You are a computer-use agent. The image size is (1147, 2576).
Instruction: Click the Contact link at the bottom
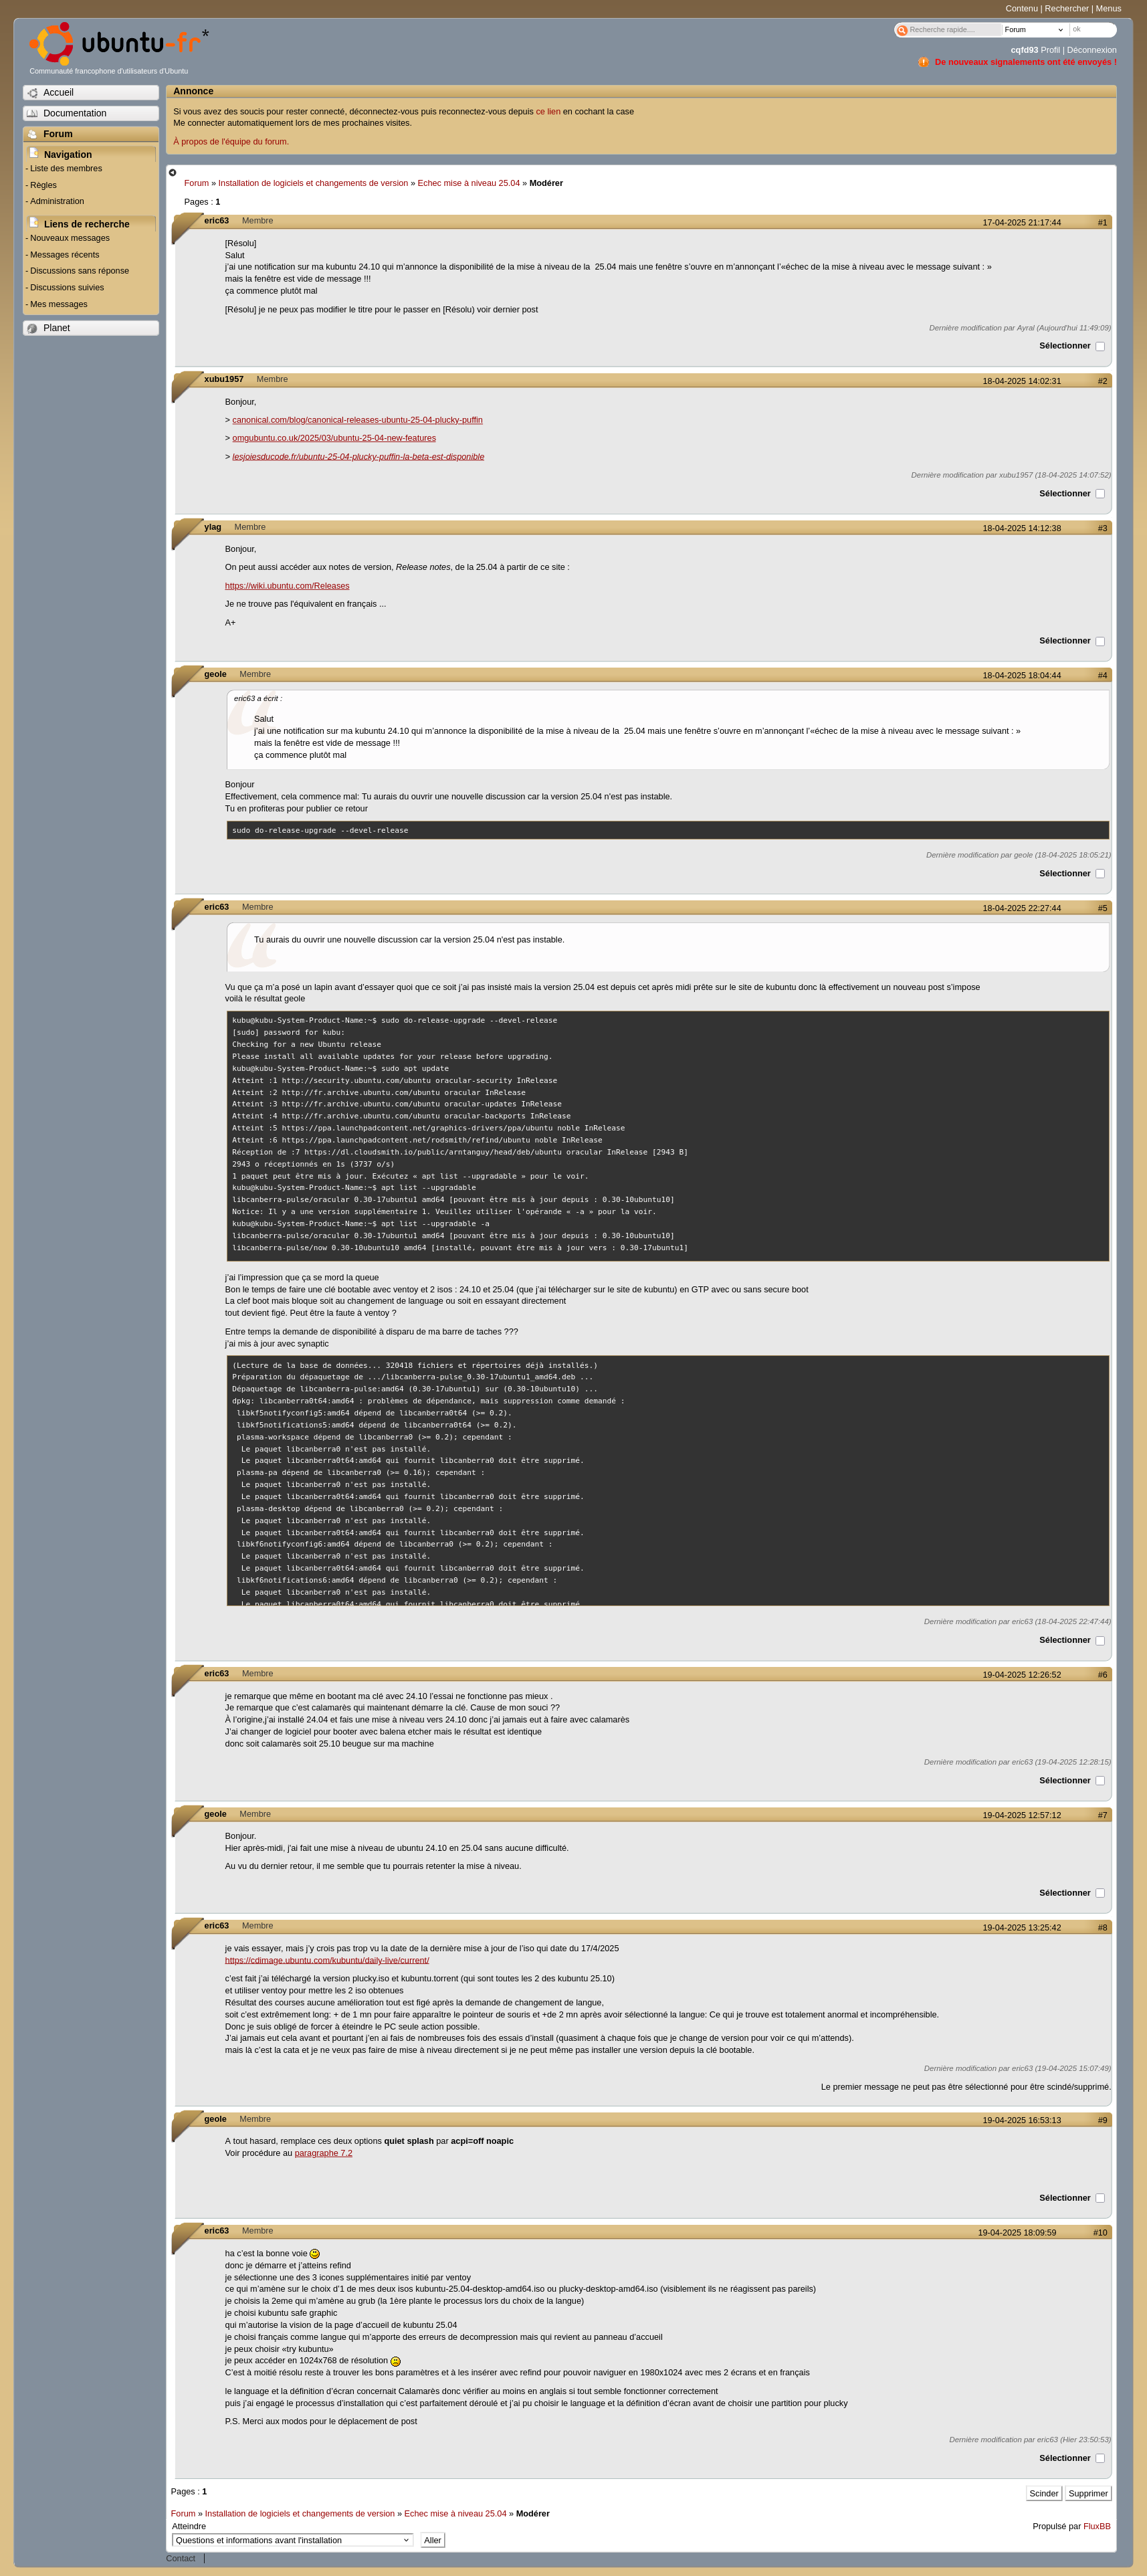(181, 2559)
